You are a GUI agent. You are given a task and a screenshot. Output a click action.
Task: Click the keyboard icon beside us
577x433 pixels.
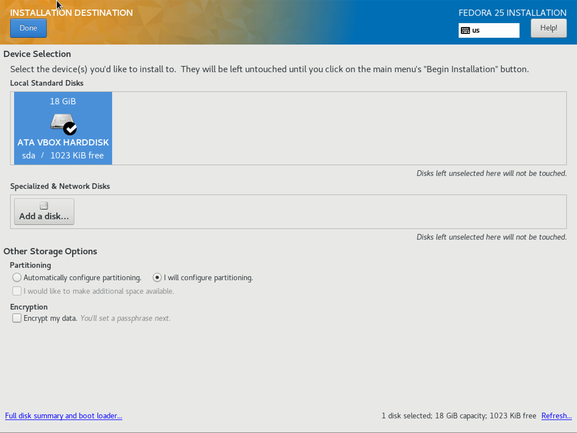pyautogui.click(x=465, y=30)
